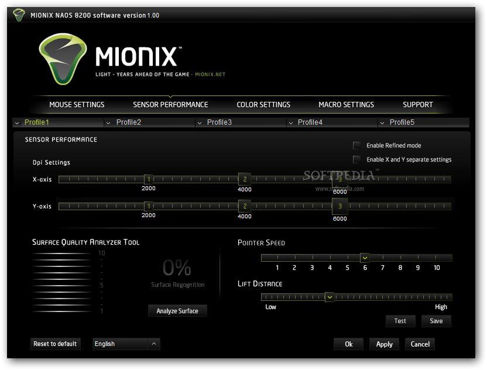Switch to the Mouse Settings tab
Screen dimensions: 487x370
click(x=77, y=105)
